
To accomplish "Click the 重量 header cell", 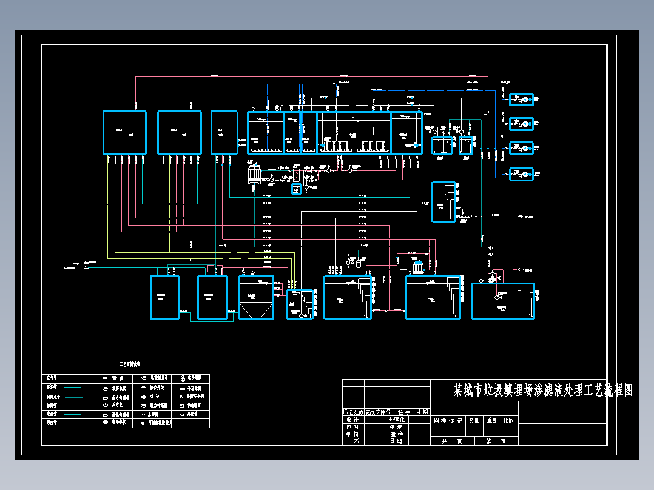I will pyautogui.click(x=492, y=420).
